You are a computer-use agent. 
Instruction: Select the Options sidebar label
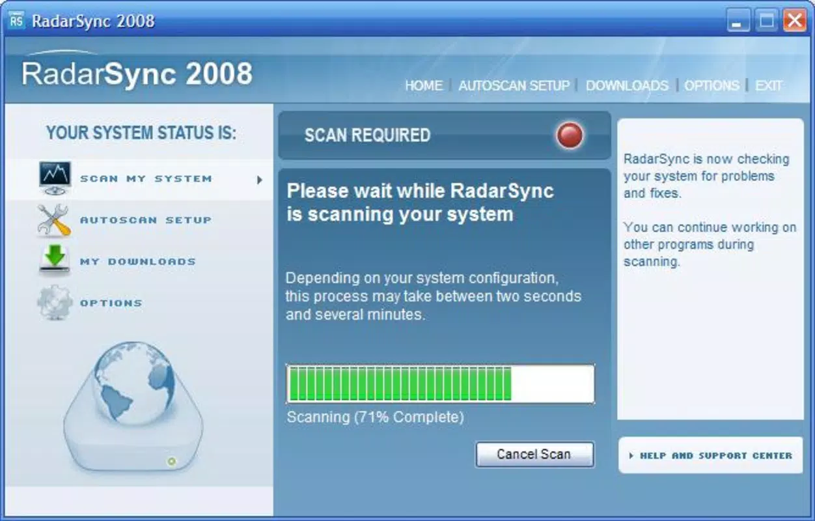[111, 303]
